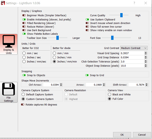Adjust the Curve Quality slider handle
This screenshot has height=139, width=152.
(121, 15)
